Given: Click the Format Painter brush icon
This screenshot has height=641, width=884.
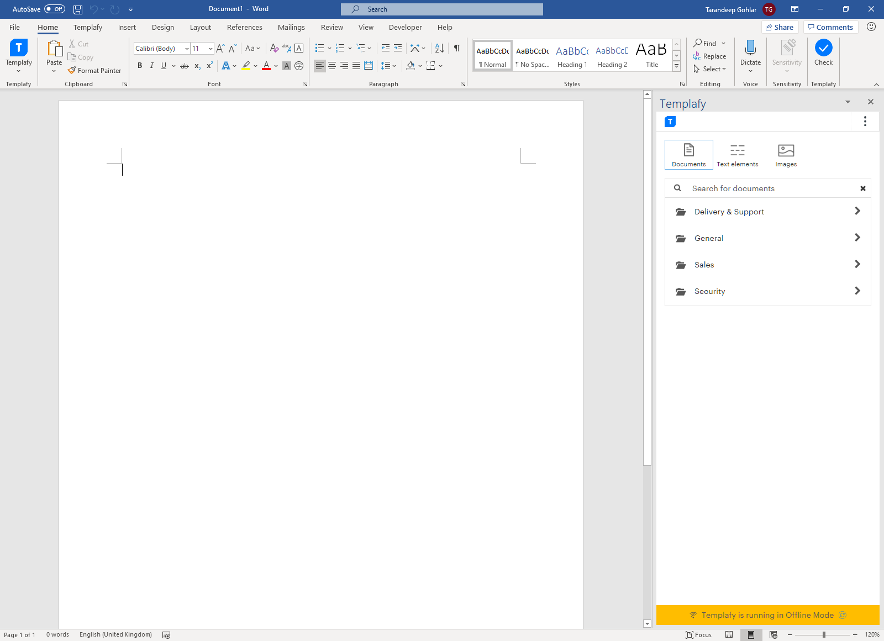Looking at the screenshot, I should pyautogui.click(x=72, y=70).
